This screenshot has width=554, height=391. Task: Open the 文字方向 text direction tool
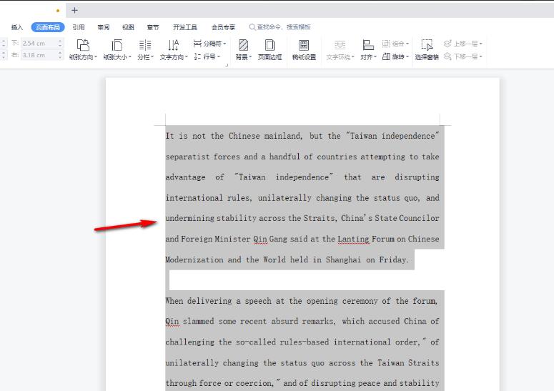(x=173, y=49)
